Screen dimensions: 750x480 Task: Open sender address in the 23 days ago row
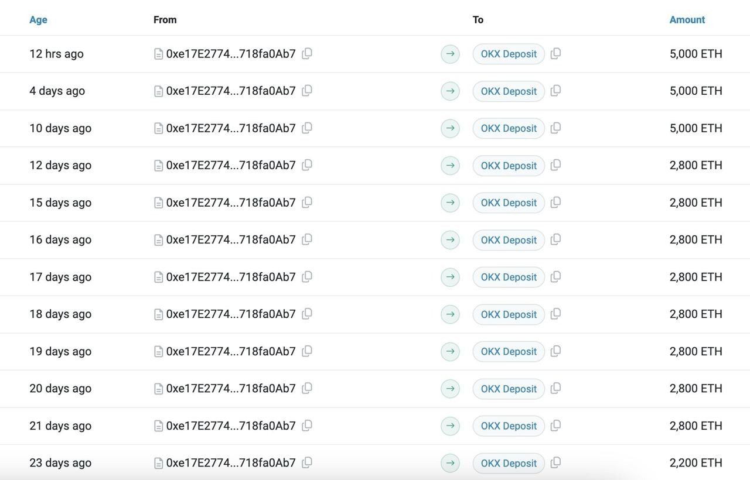click(x=231, y=462)
